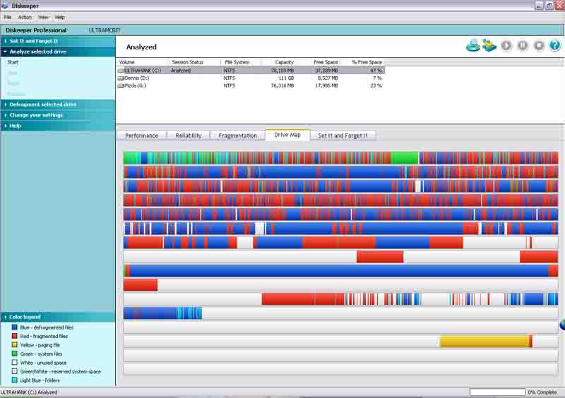
Task: Expand the Defragment selected drive section
Action: tap(58, 104)
